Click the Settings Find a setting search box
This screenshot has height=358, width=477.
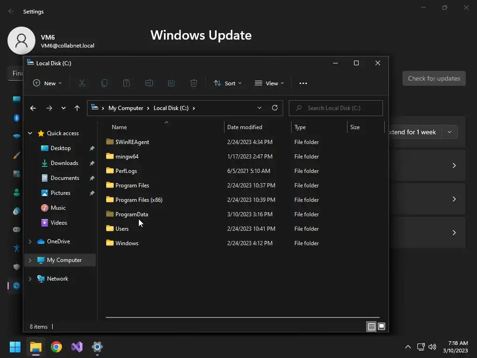tap(16, 73)
